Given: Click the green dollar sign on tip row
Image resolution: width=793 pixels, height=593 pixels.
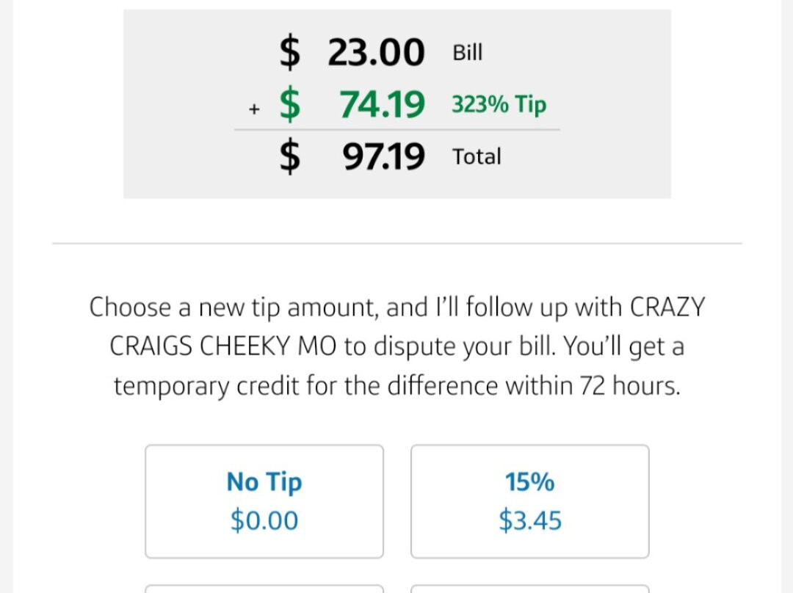Looking at the screenshot, I should [x=290, y=105].
